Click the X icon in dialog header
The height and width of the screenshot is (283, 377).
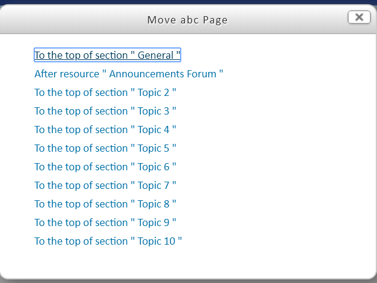(x=359, y=17)
